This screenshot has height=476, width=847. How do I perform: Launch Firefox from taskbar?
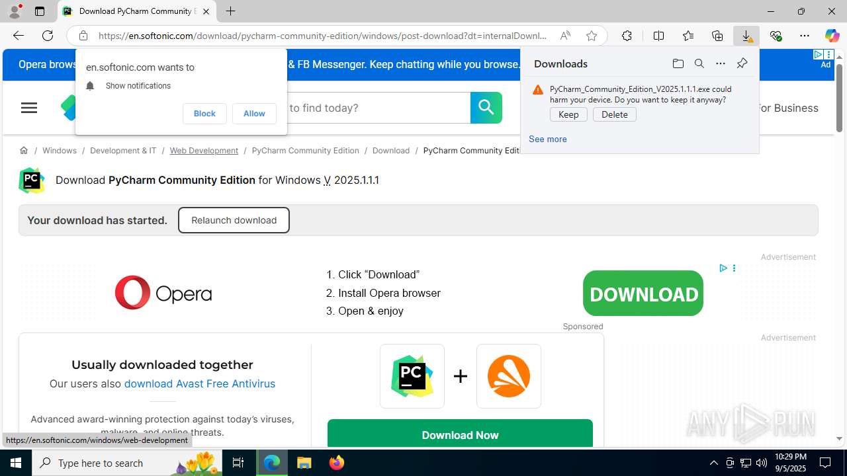point(336,463)
